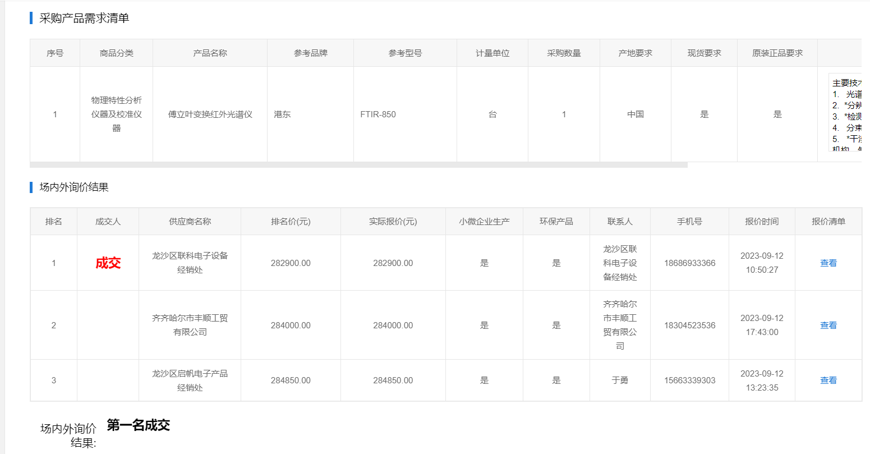Click the FTIR-850 reference model cell

click(378, 114)
